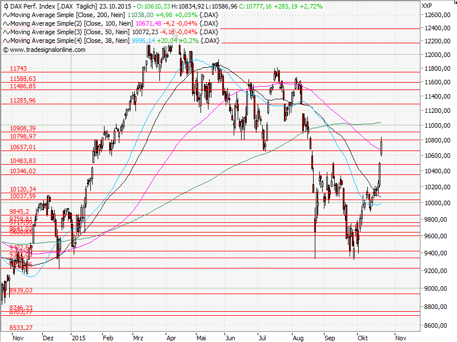Click the candlestick icon beside DAX Perf. Index
This screenshot has height=342, width=457.
[6, 6]
